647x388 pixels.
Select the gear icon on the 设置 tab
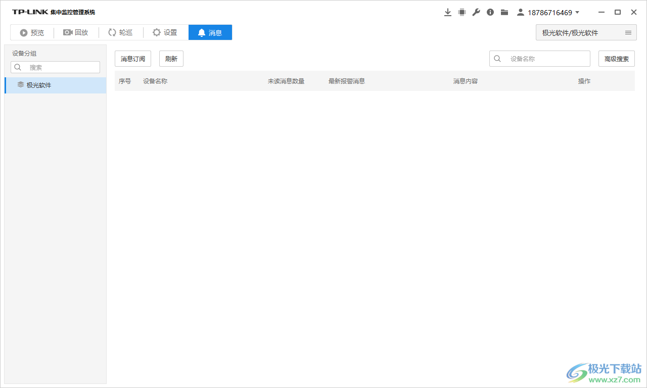[156, 32]
